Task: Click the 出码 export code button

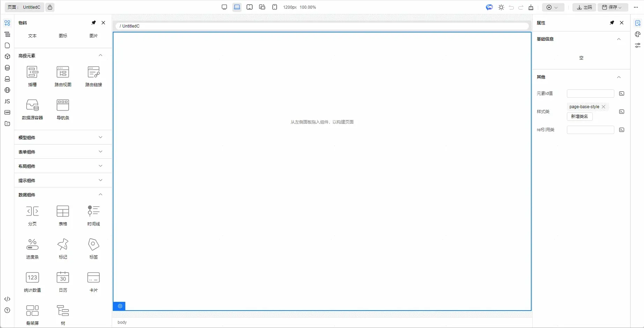Action: point(584,7)
